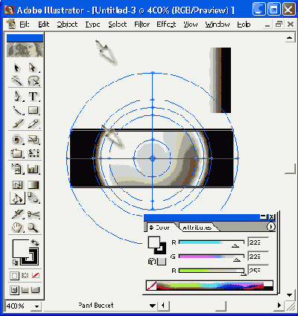Viewport: 298px width, 316px height.
Task: Switch to the Attributes tab
Action: point(197,228)
